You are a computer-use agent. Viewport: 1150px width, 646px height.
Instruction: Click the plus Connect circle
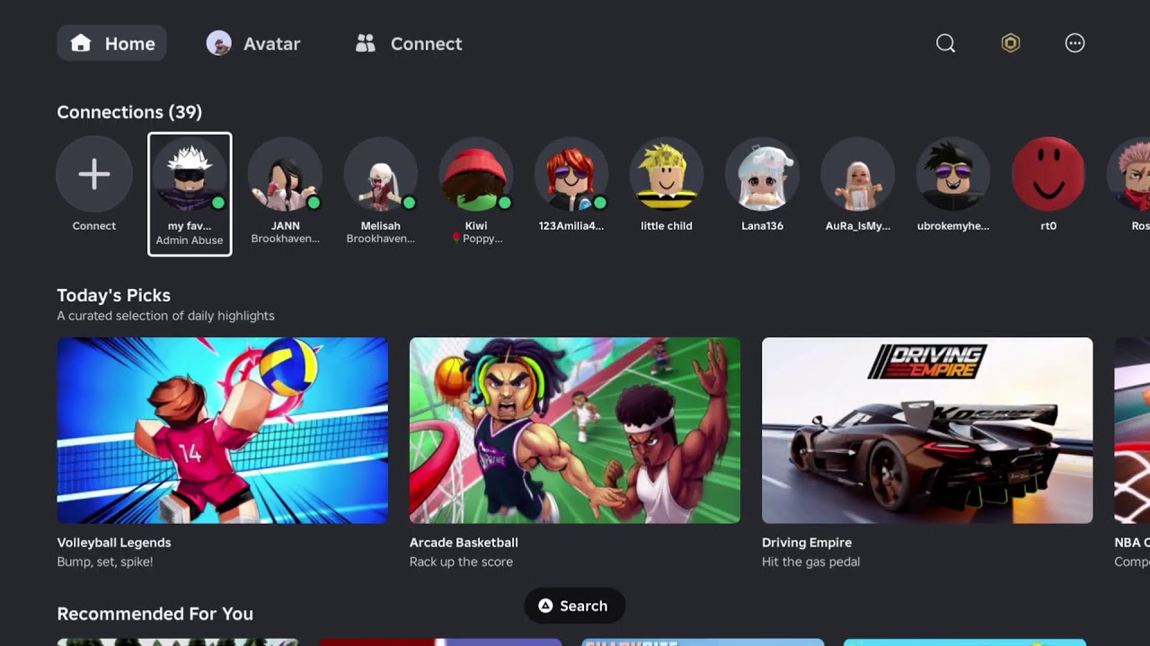[x=94, y=174]
